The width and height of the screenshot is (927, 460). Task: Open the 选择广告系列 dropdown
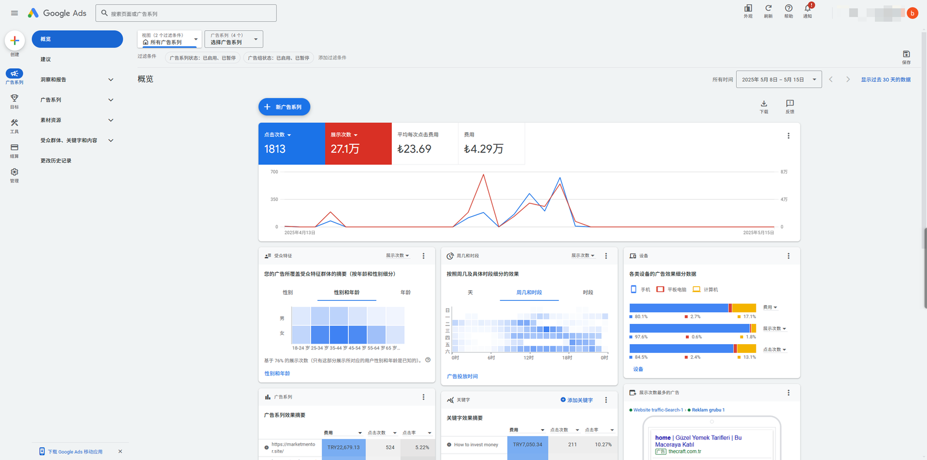pyautogui.click(x=234, y=39)
